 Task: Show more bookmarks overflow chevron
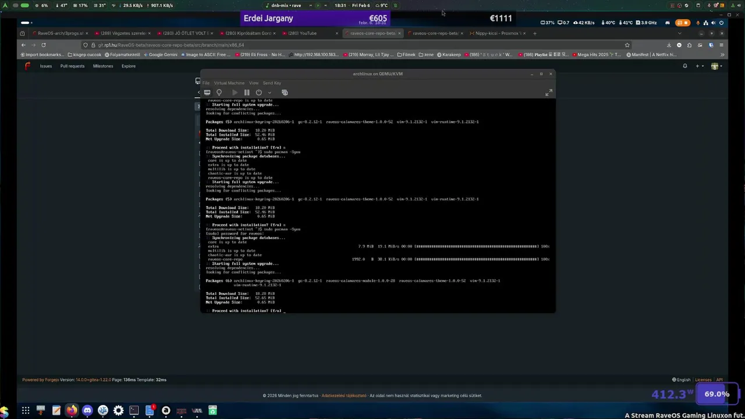click(x=722, y=55)
